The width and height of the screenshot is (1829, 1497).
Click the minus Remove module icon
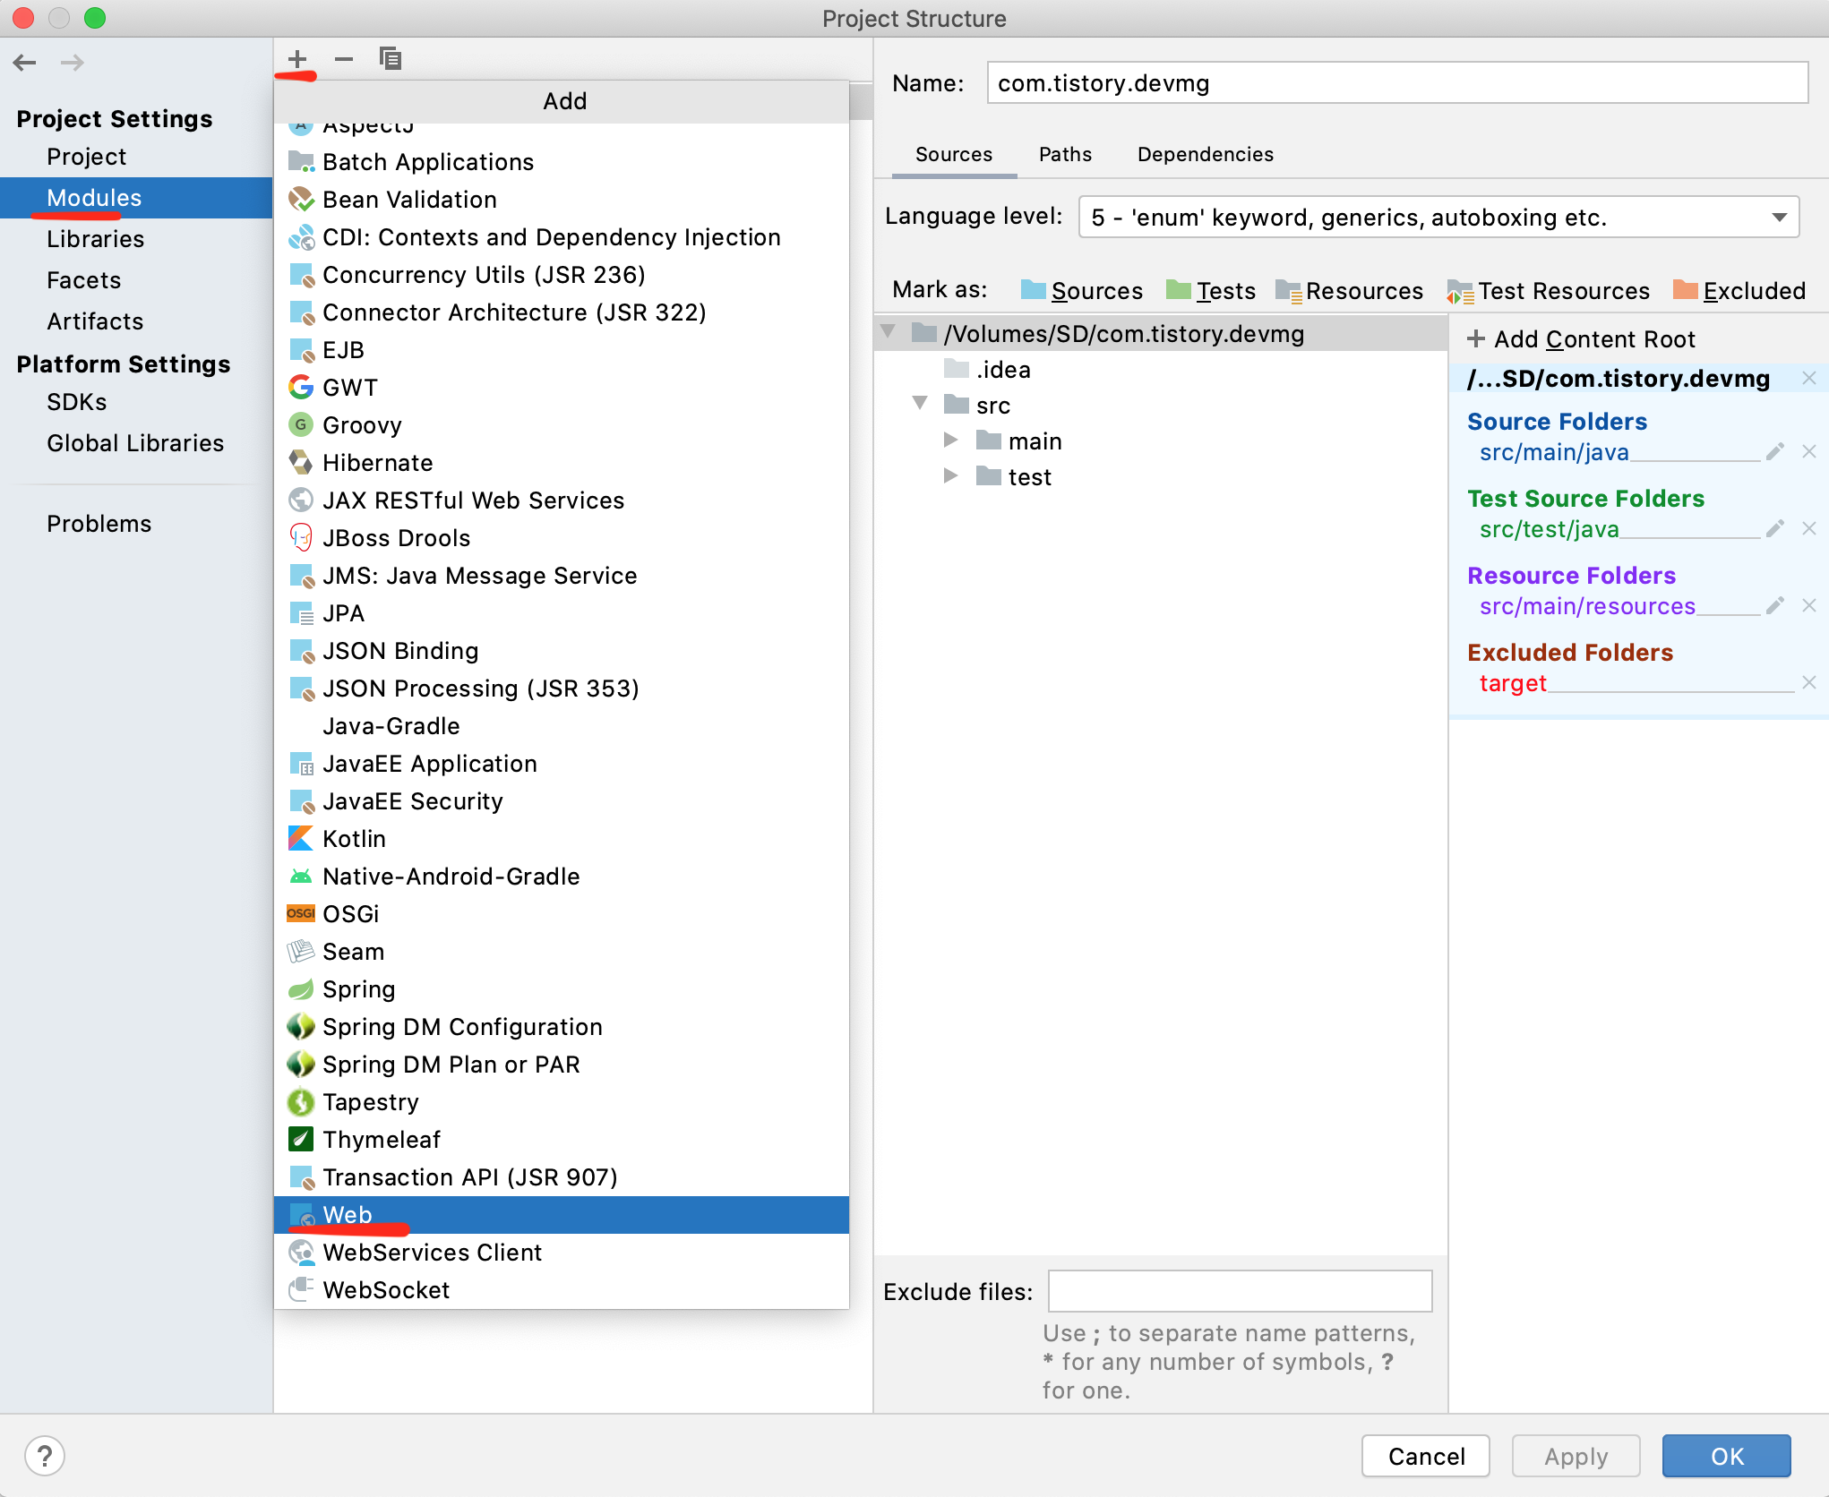pyautogui.click(x=344, y=59)
